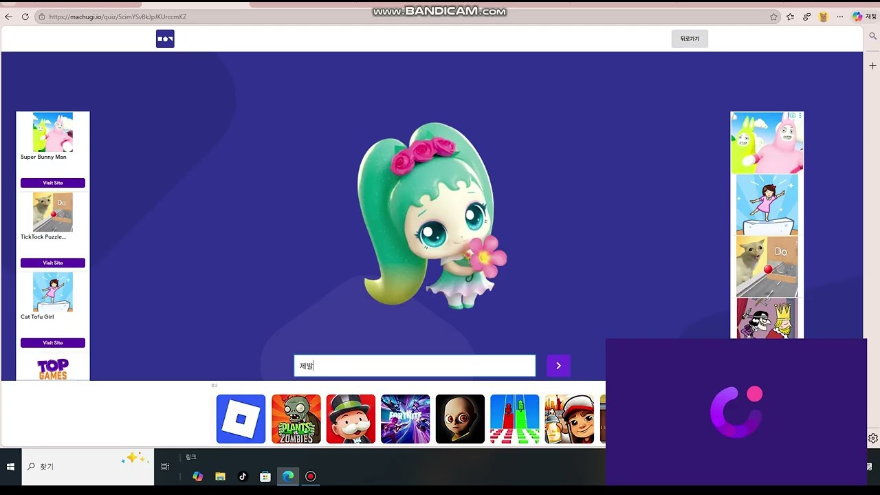Open the Roblox game icon
The height and width of the screenshot is (495, 880).
pyautogui.click(x=241, y=419)
